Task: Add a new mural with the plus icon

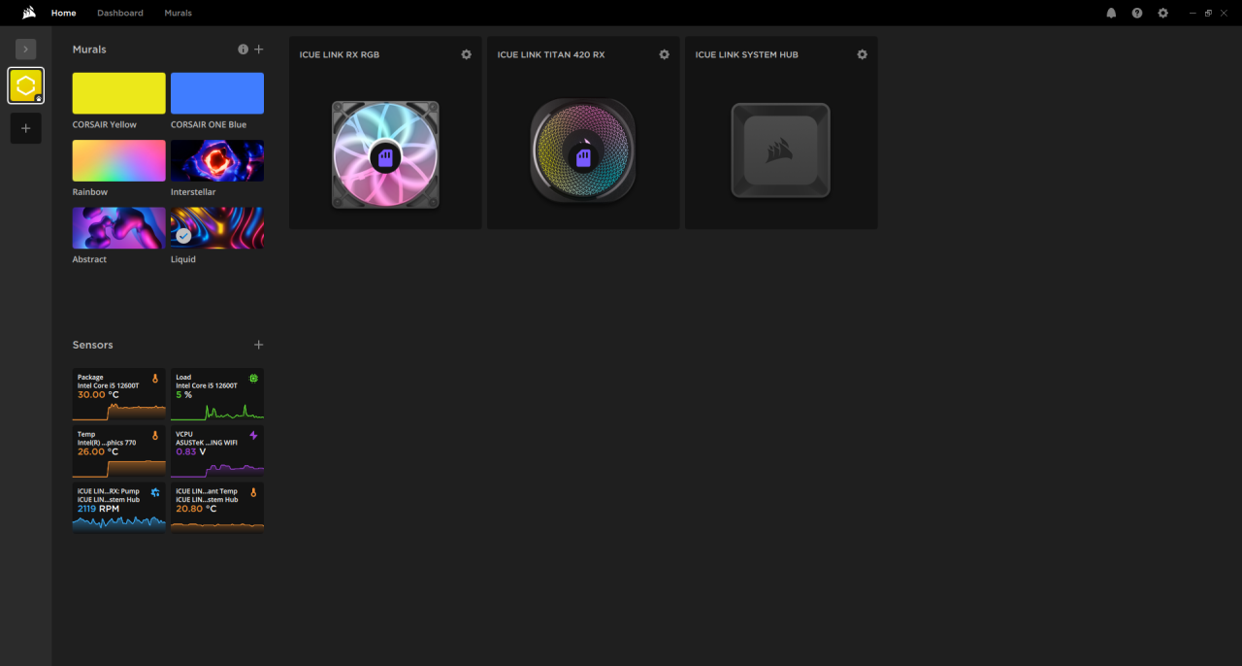Action: [258, 49]
